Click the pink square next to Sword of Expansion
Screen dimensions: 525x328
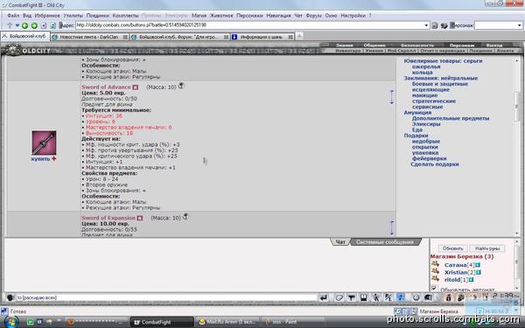click(x=140, y=218)
